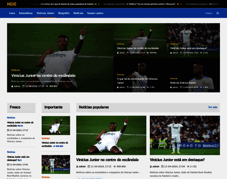Click eye icon beside 2 003 in hero tile
The width and height of the screenshot is (227, 179).
(x=201, y=87)
